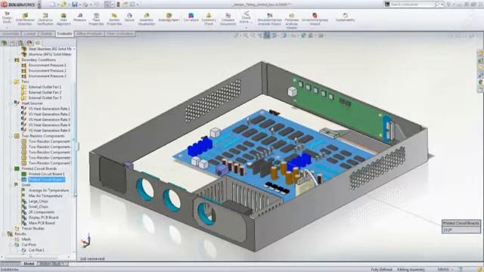Image resolution: width=484 pixels, height=272 pixels.
Task: Click the New document icon
Action: coord(53,5)
